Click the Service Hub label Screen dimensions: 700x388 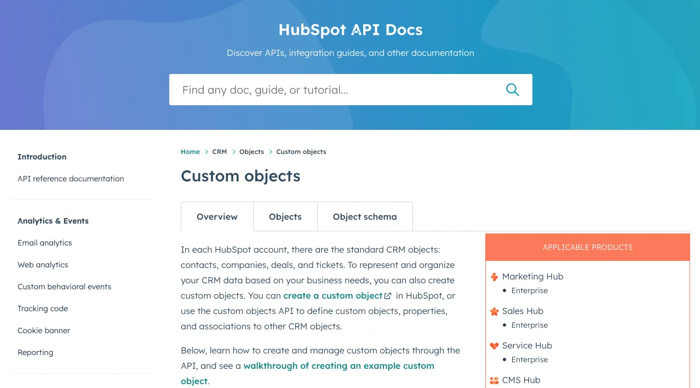pos(527,346)
